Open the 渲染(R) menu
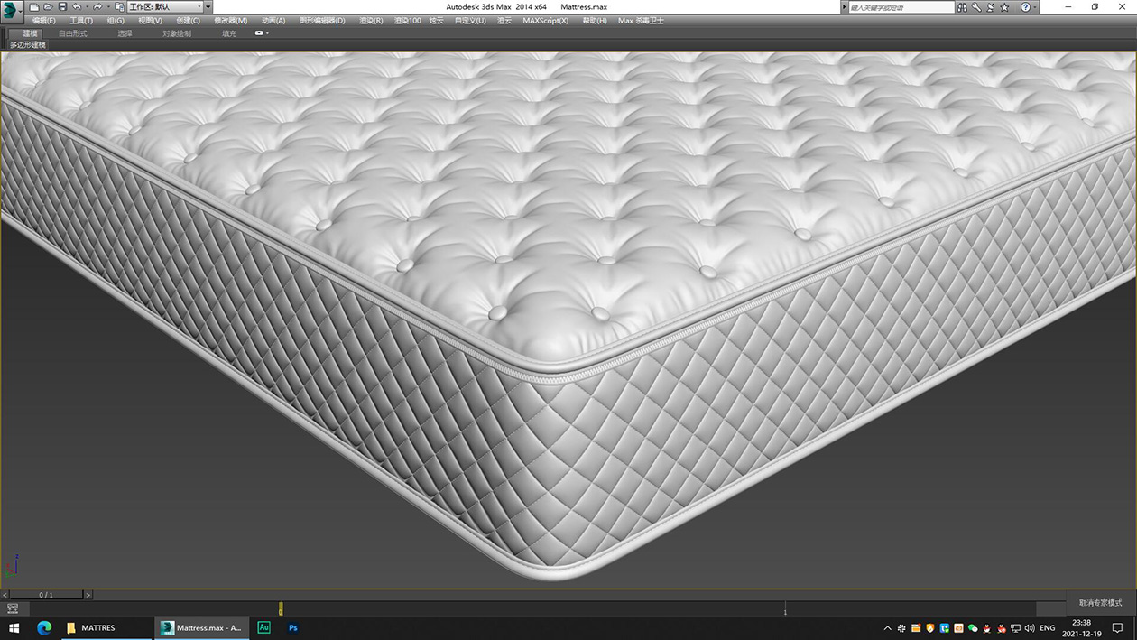The height and width of the screenshot is (640, 1137). click(371, 21)
